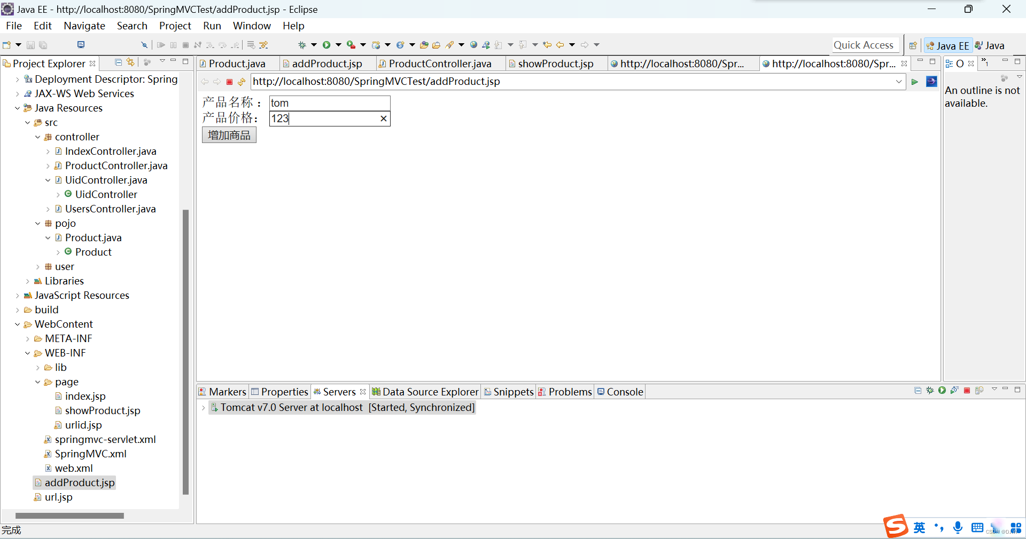Screen dimensions: 1026x539
Task: Toggle the 英 language mode in IME bar
Action: coord(919,527)
